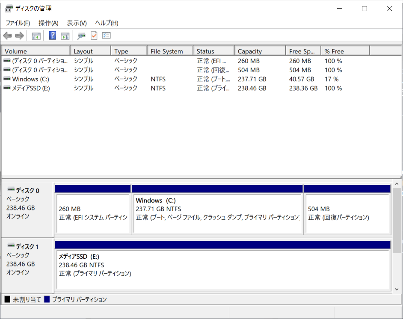The image size is (403, 319).
Task: Click the rescan disks toolbar icon
Action: [x=81, y=36]
